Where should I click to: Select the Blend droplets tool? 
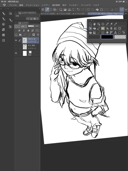[115, 28]
